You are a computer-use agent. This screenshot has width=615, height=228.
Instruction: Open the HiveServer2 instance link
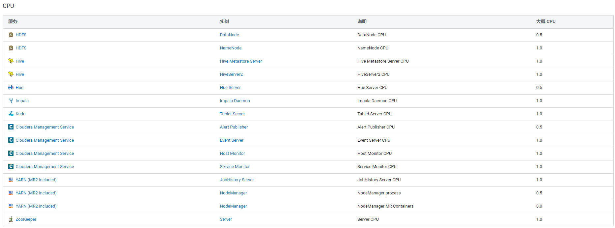(x=231, y=74)
